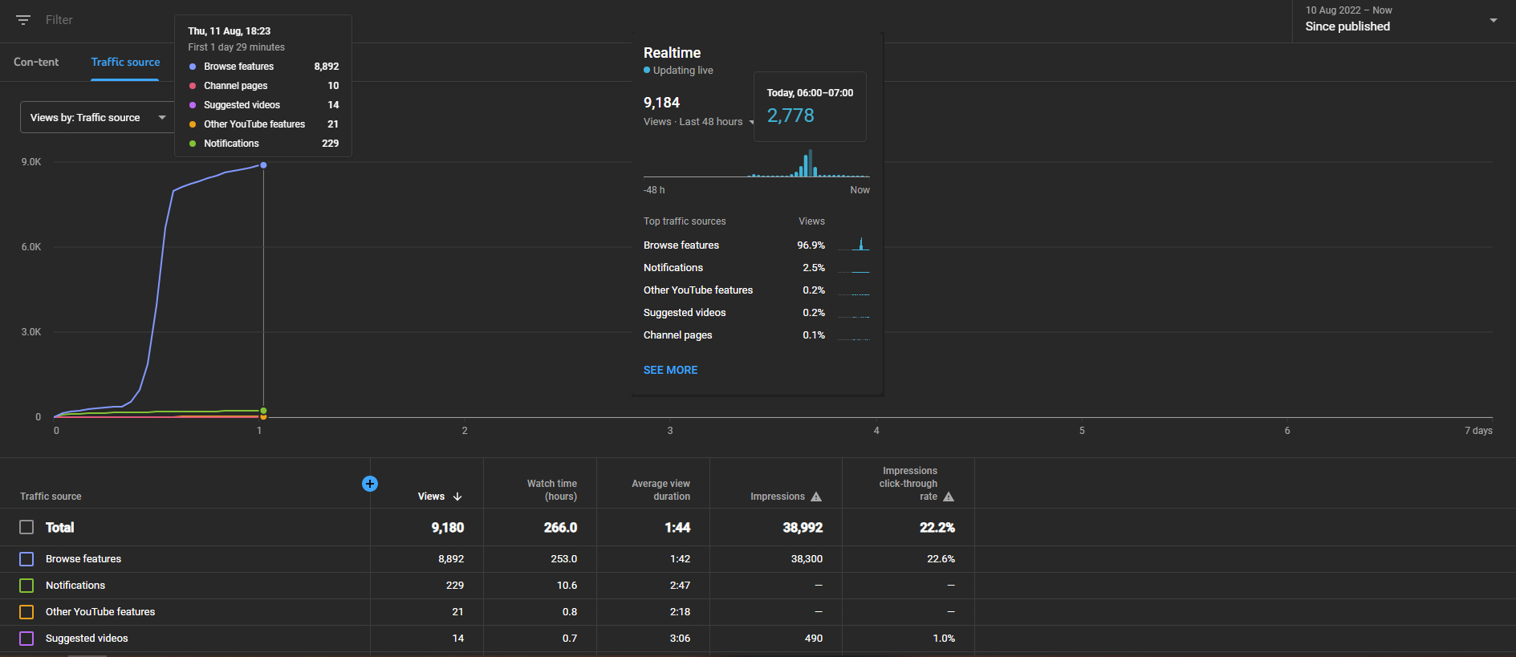This screenshot has height=657, width=1516.
Task: Click the Browse features impressions value 38,300
Action: coord(807,559)
